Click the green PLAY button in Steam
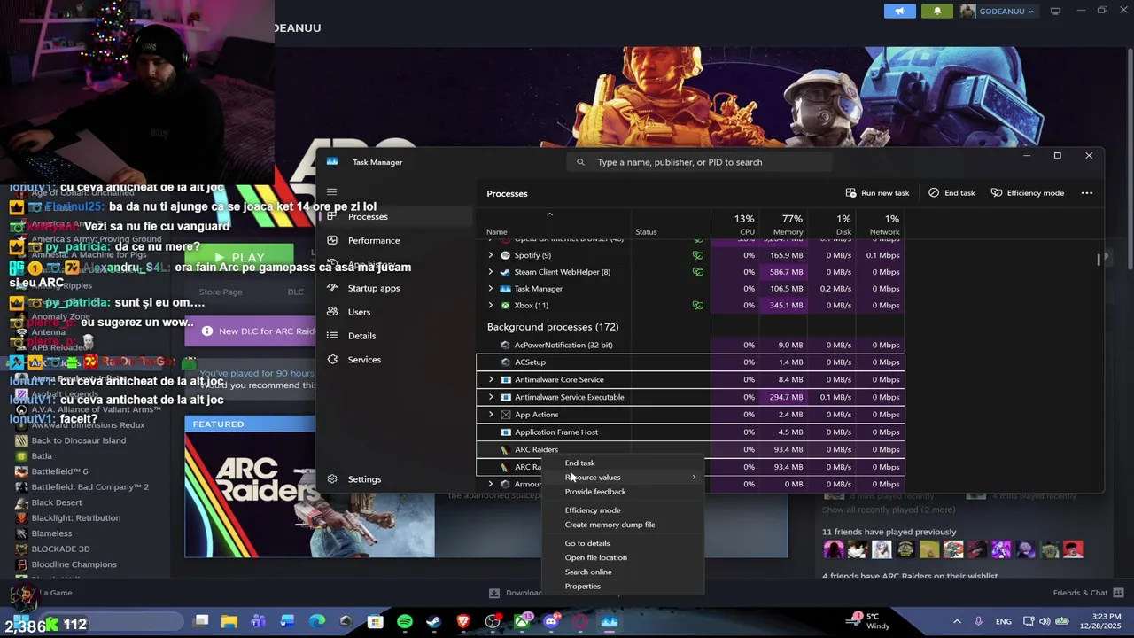 pyautogui.click(x=239, y=257)
